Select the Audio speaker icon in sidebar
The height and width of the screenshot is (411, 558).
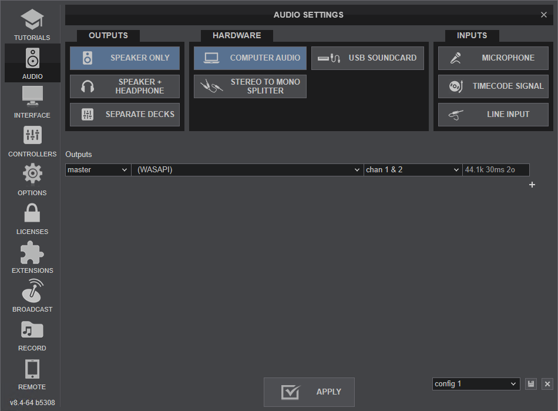point(32,58)
